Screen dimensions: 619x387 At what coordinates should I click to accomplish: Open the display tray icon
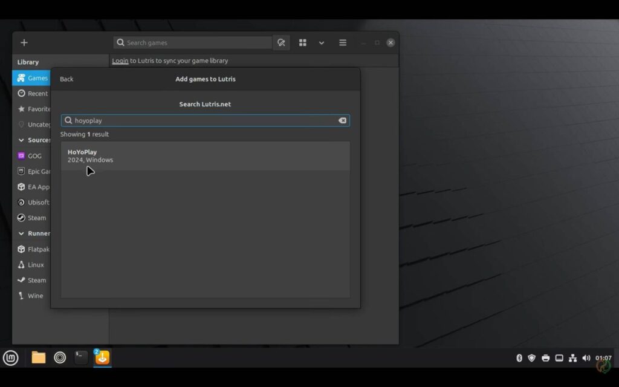(559, 358)
